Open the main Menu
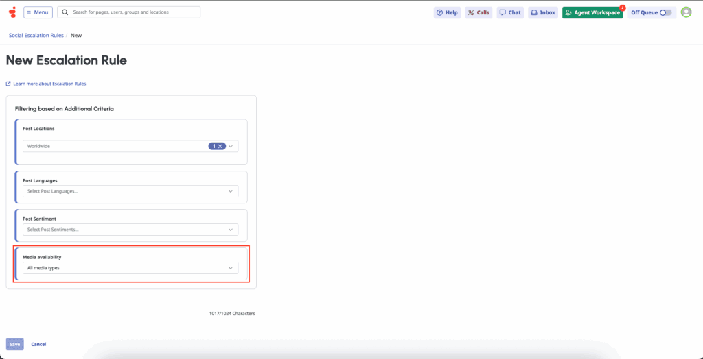The image size is (703, 359). coord(38,12)
